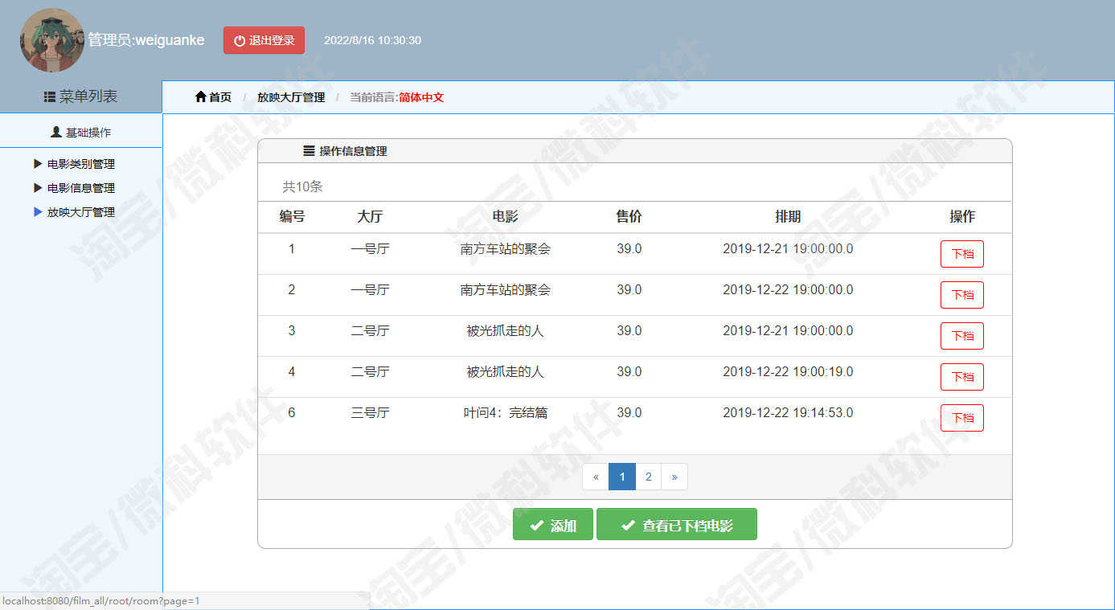The width and height of the screenshot is (1115, 610).
Task: Click 南方车站的聚会 in row 1
Action: click(506, 249)
